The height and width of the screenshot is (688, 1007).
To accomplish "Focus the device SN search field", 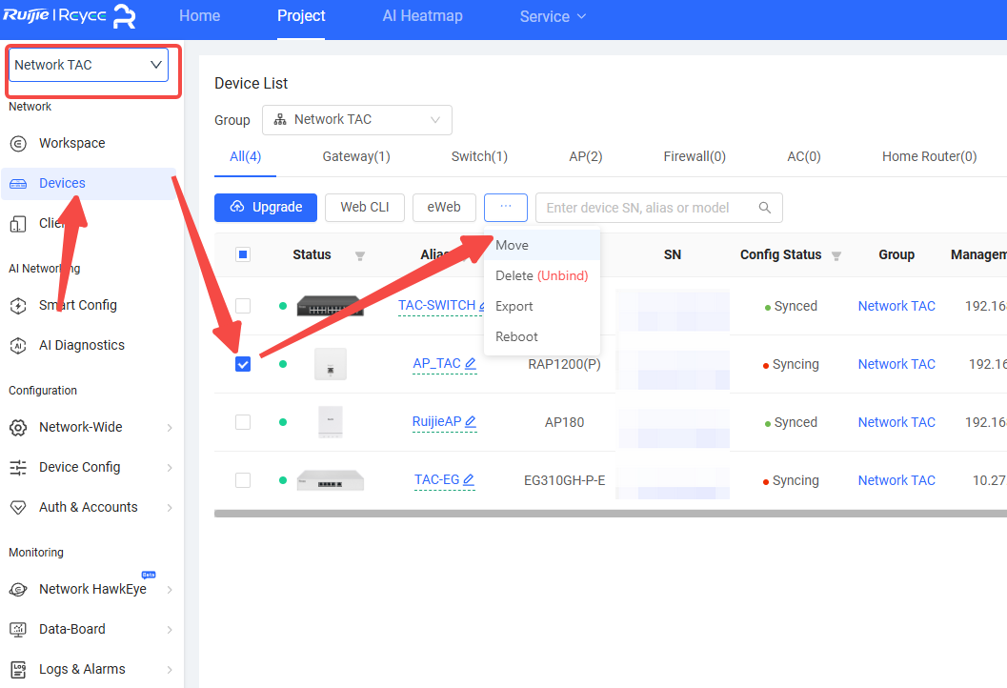I will (659, 208).
